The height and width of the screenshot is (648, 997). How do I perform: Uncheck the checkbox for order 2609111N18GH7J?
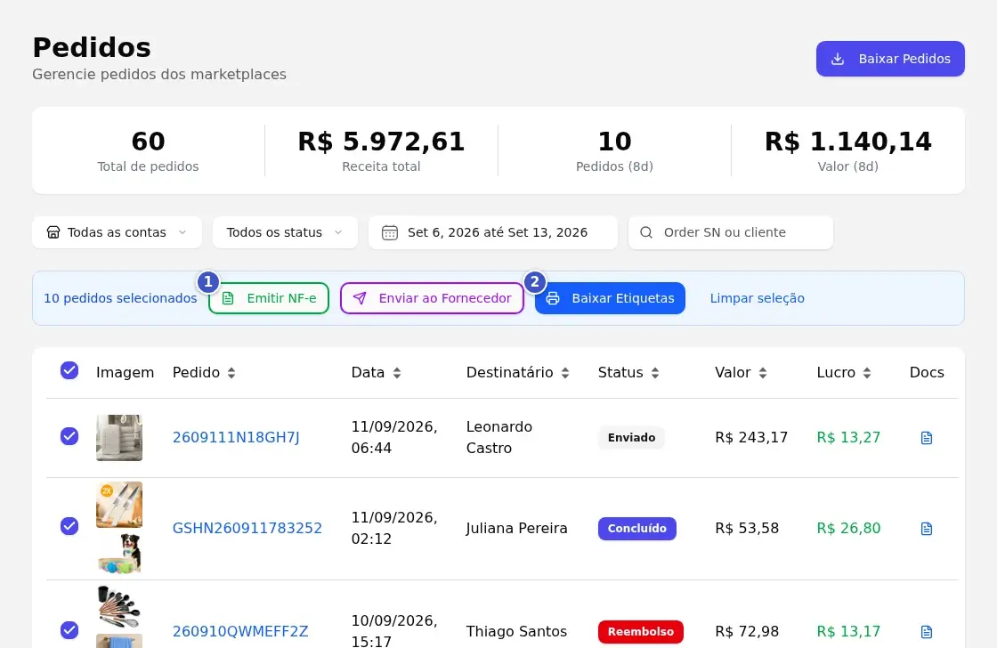point(69,436)
